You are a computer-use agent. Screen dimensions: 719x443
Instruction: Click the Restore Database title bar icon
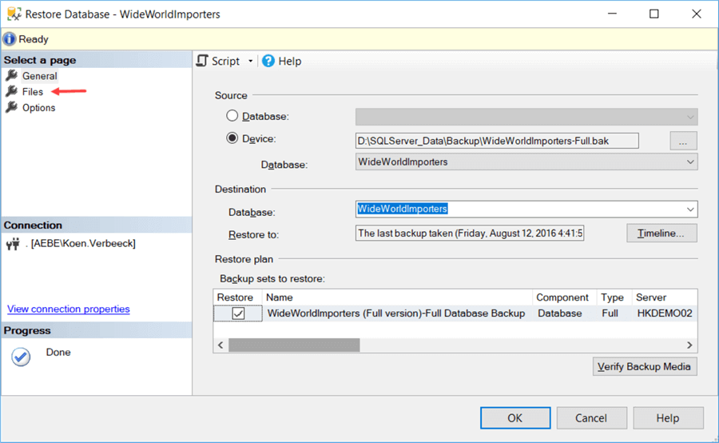pos(14,14)
